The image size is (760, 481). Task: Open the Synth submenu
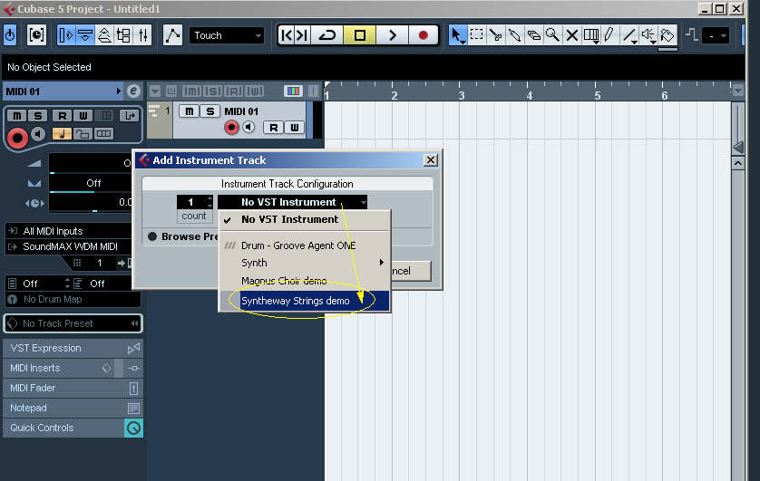(x=305, y=263)
